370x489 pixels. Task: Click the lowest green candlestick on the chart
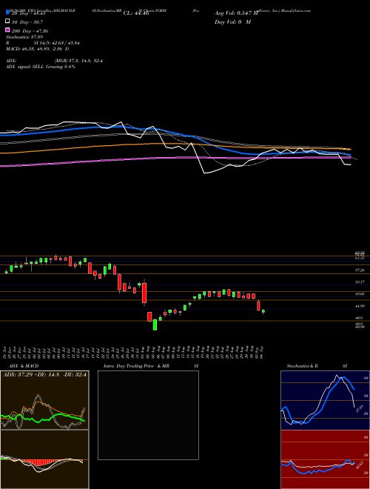coord(155,325)
